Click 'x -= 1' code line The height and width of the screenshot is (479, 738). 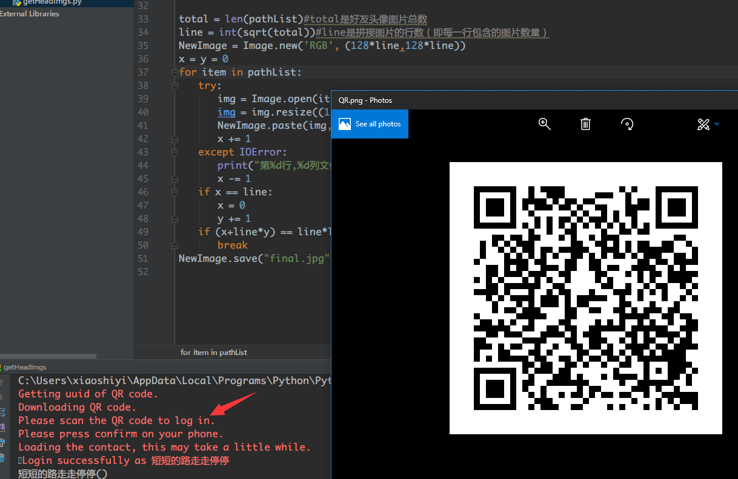coord(234,178)
